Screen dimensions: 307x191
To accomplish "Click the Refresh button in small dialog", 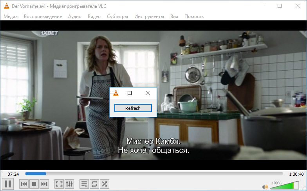I will pyautogui.click(x=133, y=108).
